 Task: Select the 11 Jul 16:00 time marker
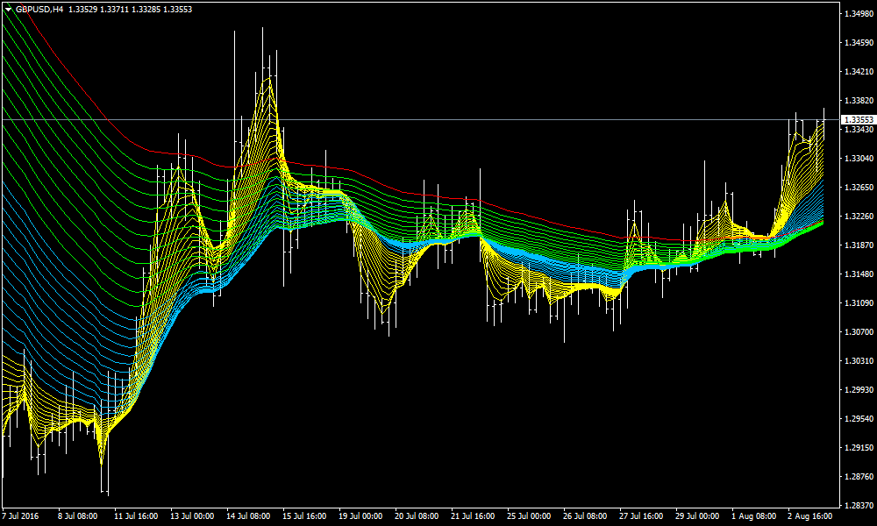click(136, 516)
